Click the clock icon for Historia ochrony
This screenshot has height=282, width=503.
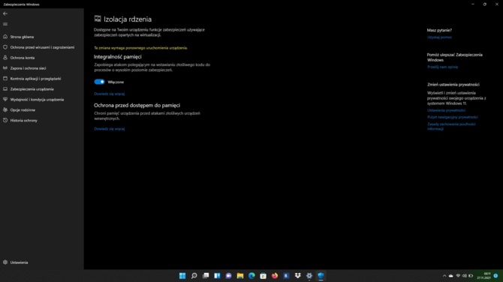pyautogui.click(x=5, y=120)
